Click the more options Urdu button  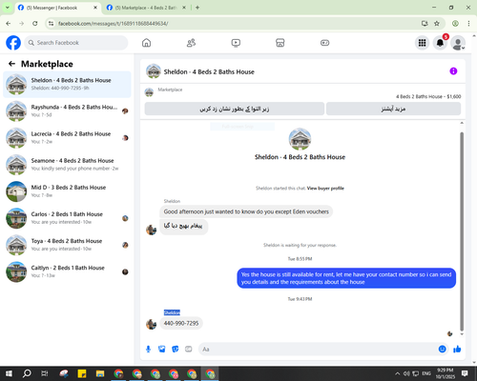click(x=393, y=109)
